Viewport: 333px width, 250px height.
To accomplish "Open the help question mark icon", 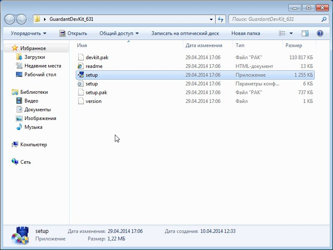I will pyautogui.click(x=320, y=33).
